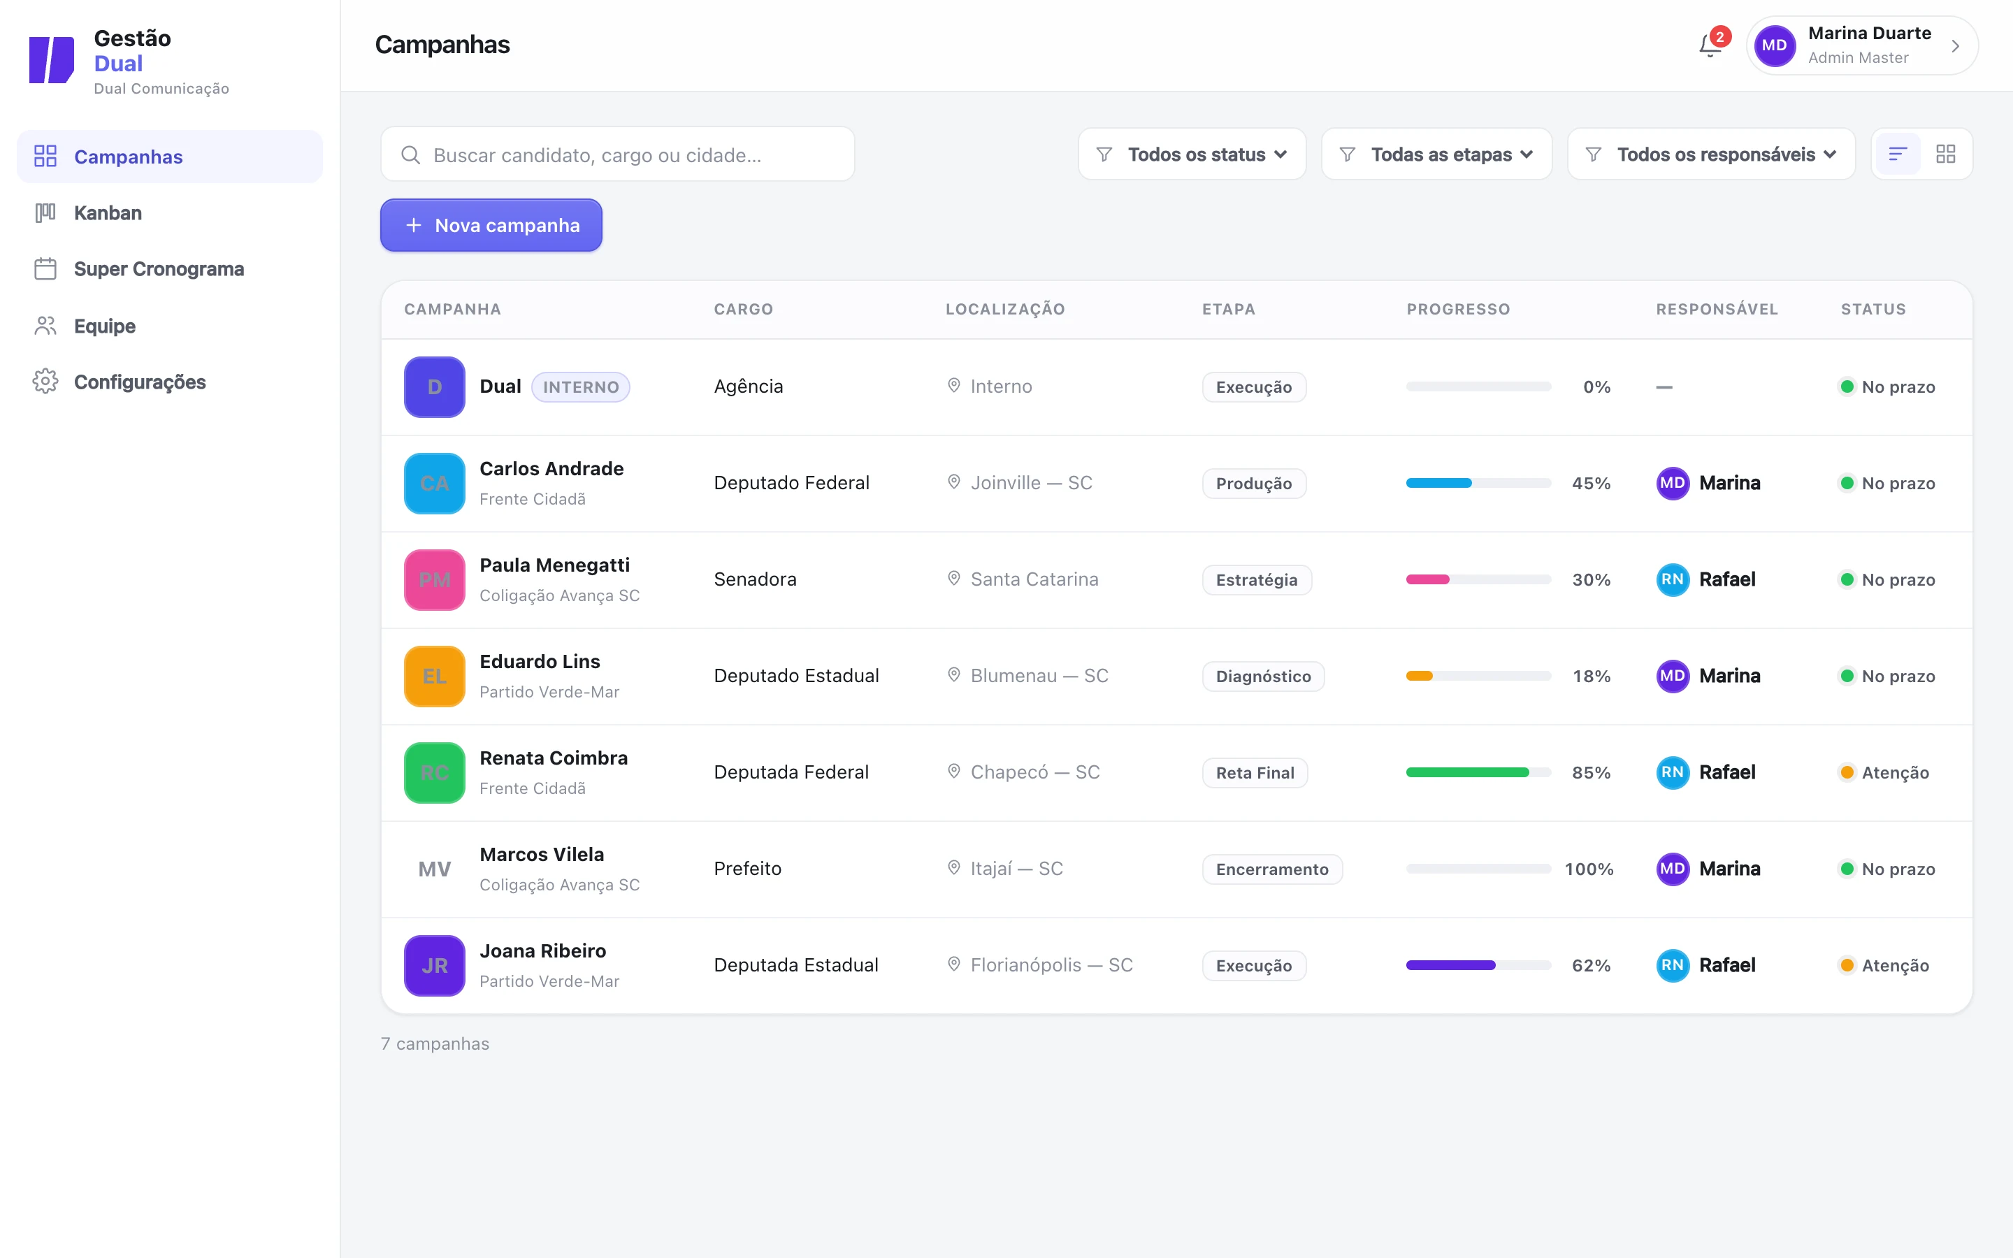The image size is (2013, 1258).
Task: Open the Renata Coimbra campaign
Action: (554, 759)
